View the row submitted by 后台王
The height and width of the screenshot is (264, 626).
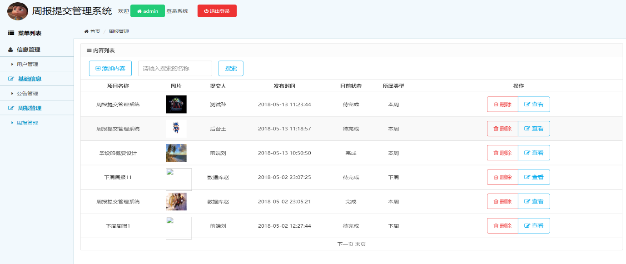534,129
